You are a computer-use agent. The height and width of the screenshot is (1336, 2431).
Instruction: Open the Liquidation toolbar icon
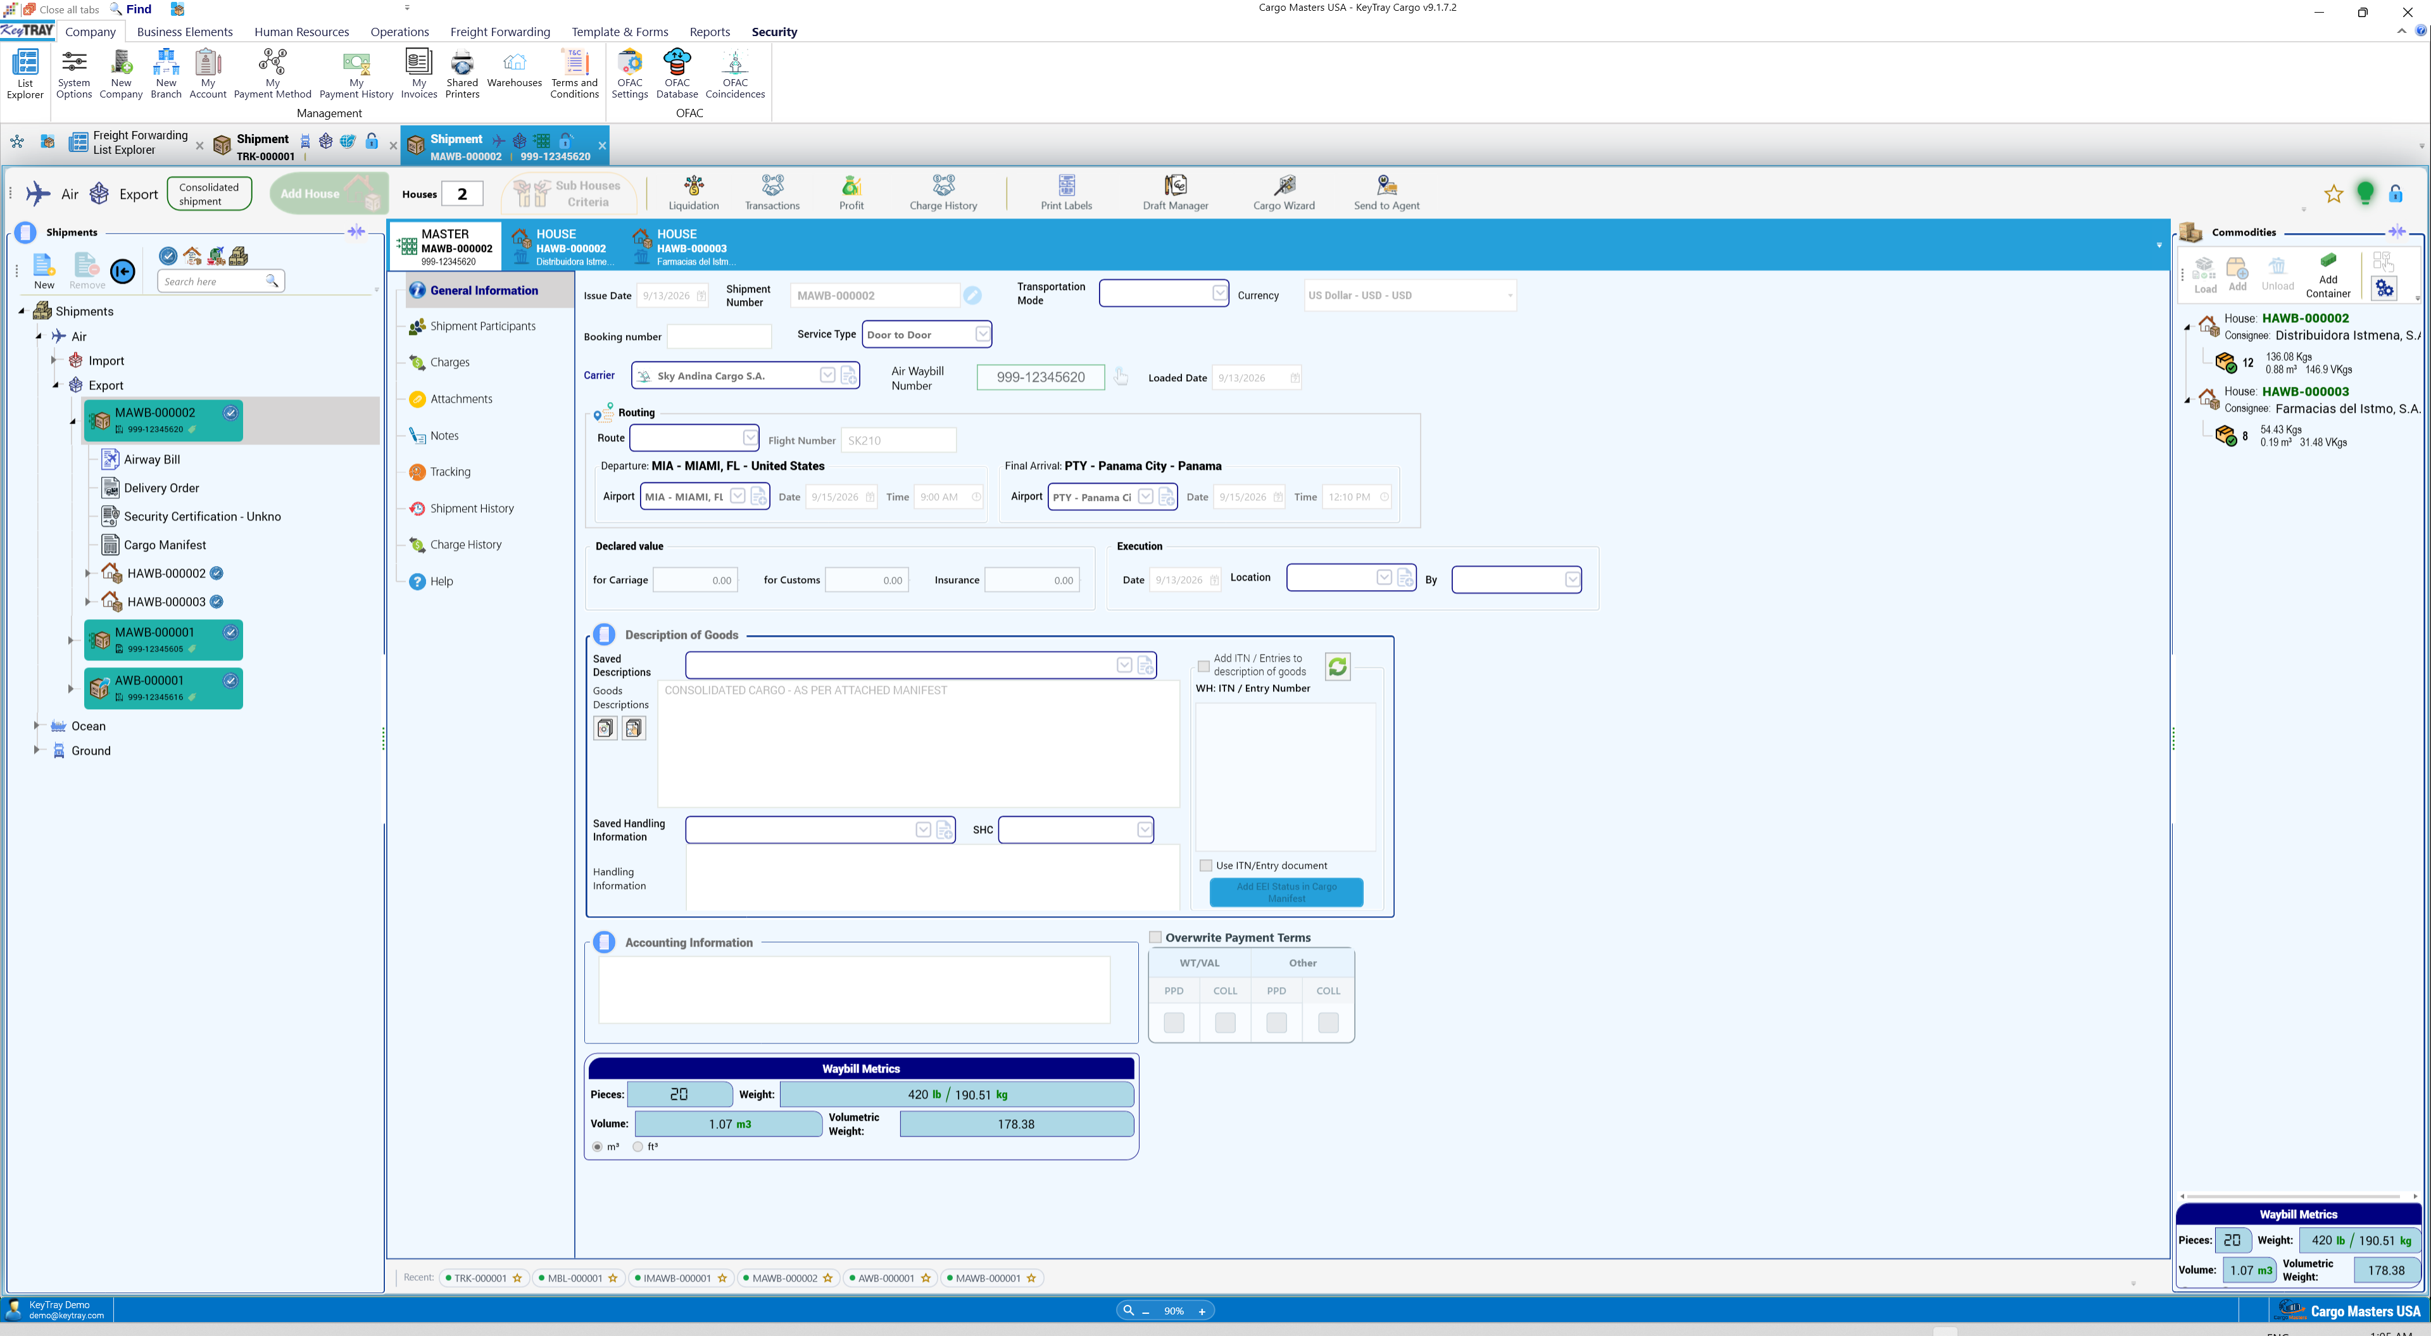(x=694, y=192)
